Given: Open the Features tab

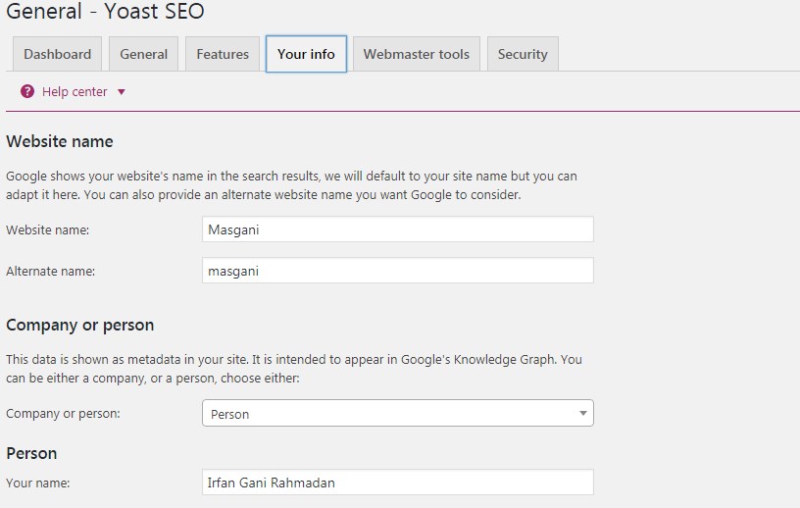Looking at the screenshot, I should tap(223, 54).
